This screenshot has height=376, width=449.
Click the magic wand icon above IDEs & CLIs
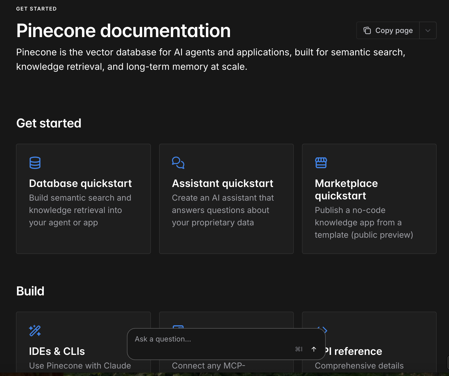pyautogui.click(x=35, y=331)
